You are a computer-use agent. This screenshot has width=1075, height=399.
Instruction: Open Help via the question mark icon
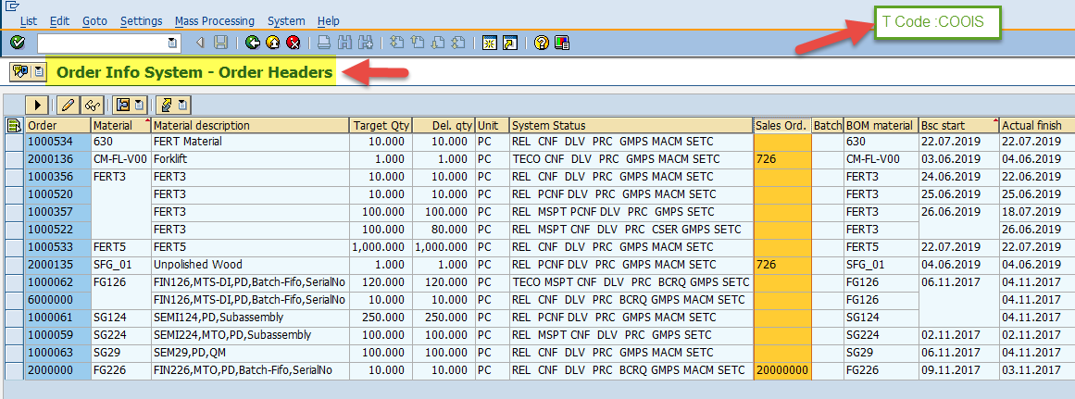(542, 43)
